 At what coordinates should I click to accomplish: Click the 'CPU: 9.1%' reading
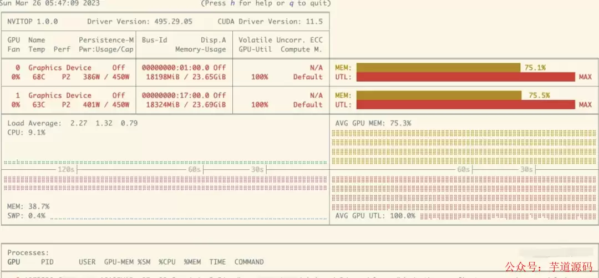(27, 132)
